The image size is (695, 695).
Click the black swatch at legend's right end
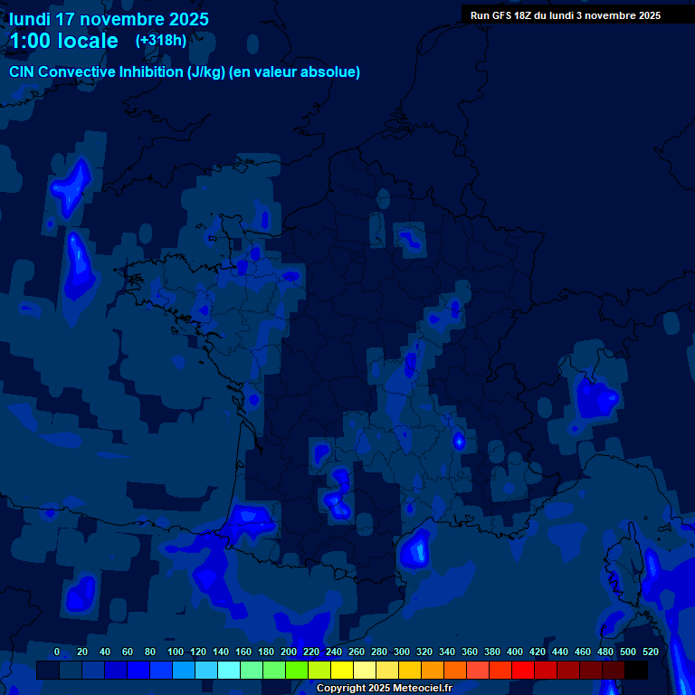636,671
